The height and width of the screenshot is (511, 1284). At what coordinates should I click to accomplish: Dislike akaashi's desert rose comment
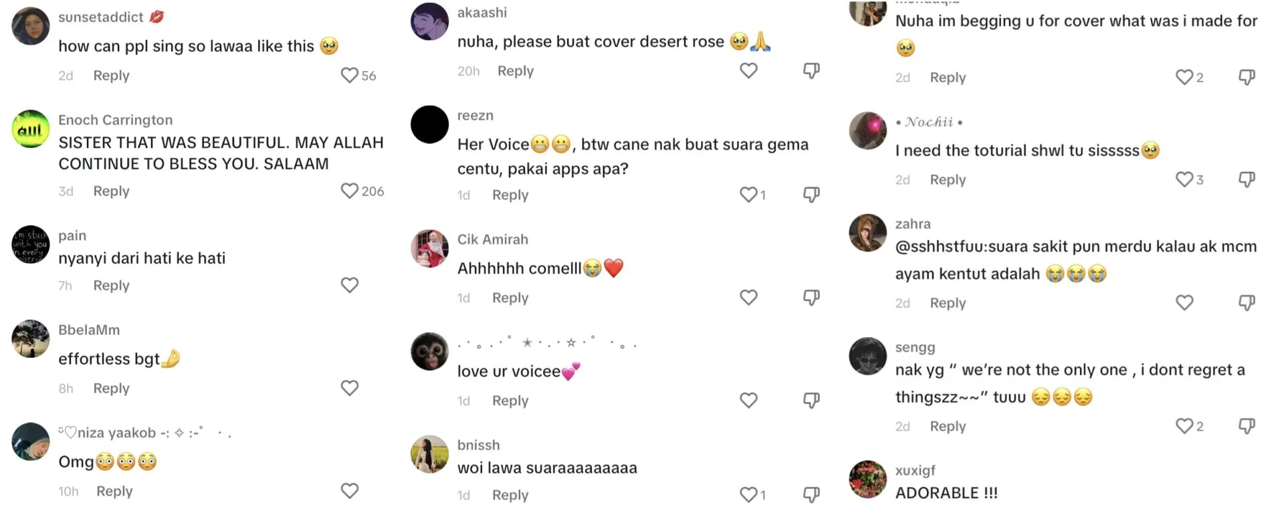[x=811, y=70]
